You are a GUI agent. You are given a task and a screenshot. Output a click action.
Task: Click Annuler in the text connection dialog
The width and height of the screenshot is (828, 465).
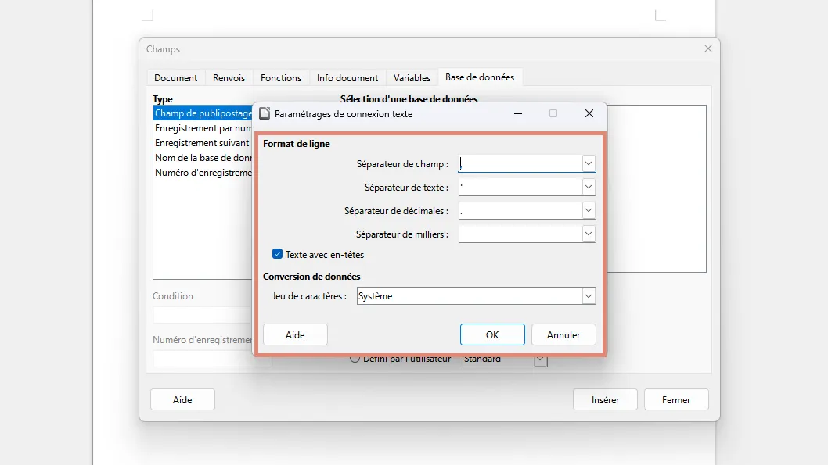(563, 334)
